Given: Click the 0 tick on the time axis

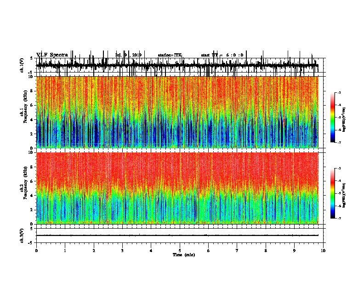Looking at the screenshot, I should coord(36,251).
